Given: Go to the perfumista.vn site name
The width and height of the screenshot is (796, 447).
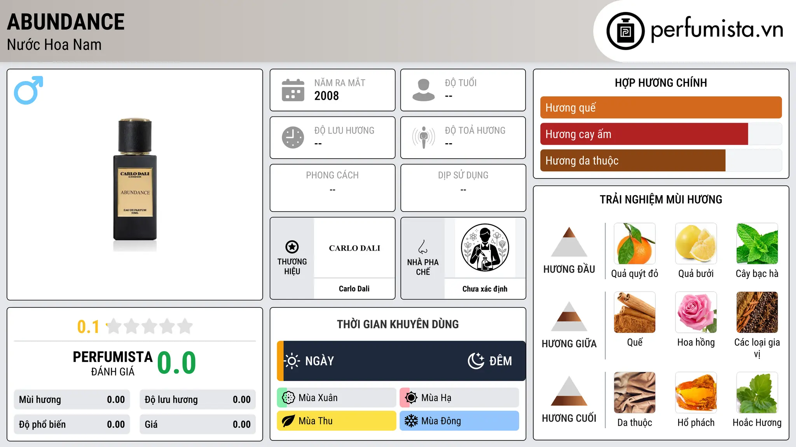Looking at the screenshot, I should tap(717, 30).
